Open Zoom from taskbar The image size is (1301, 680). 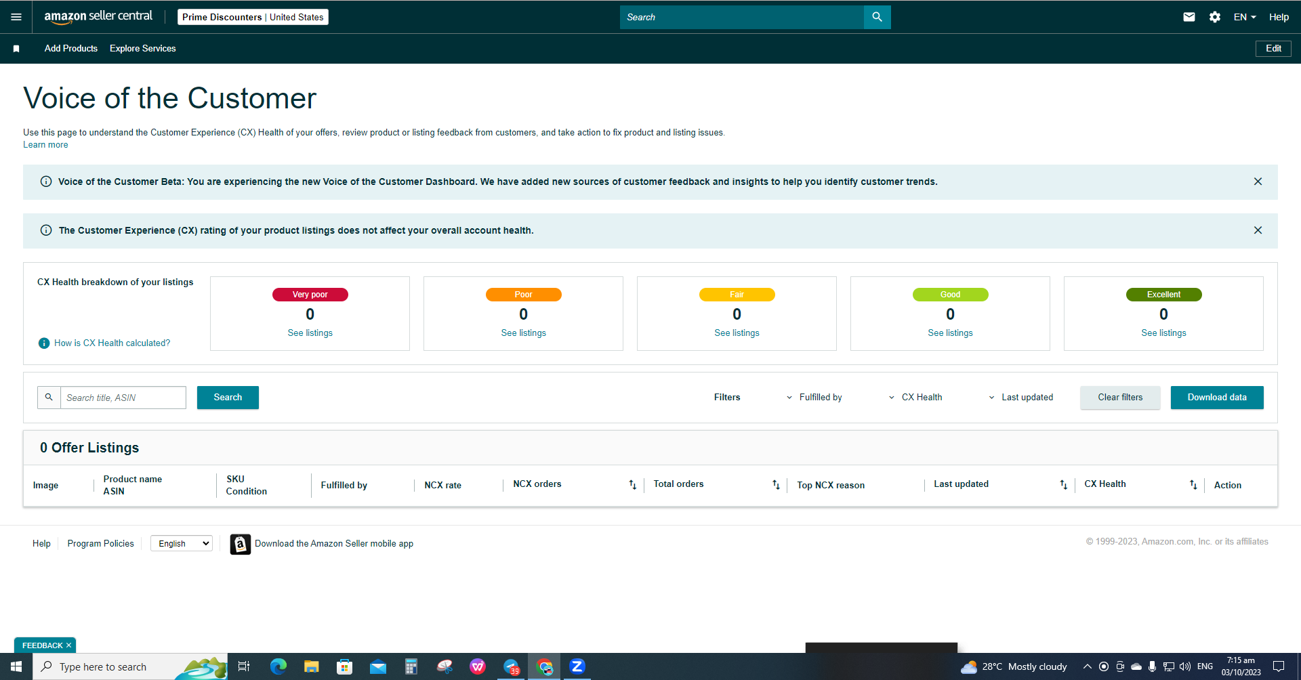click(577, 666)
